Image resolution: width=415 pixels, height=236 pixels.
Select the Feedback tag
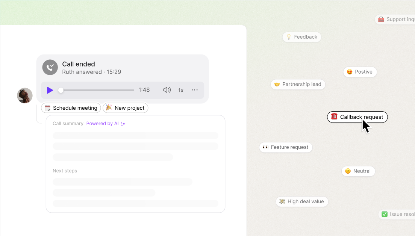click(301, 37)
